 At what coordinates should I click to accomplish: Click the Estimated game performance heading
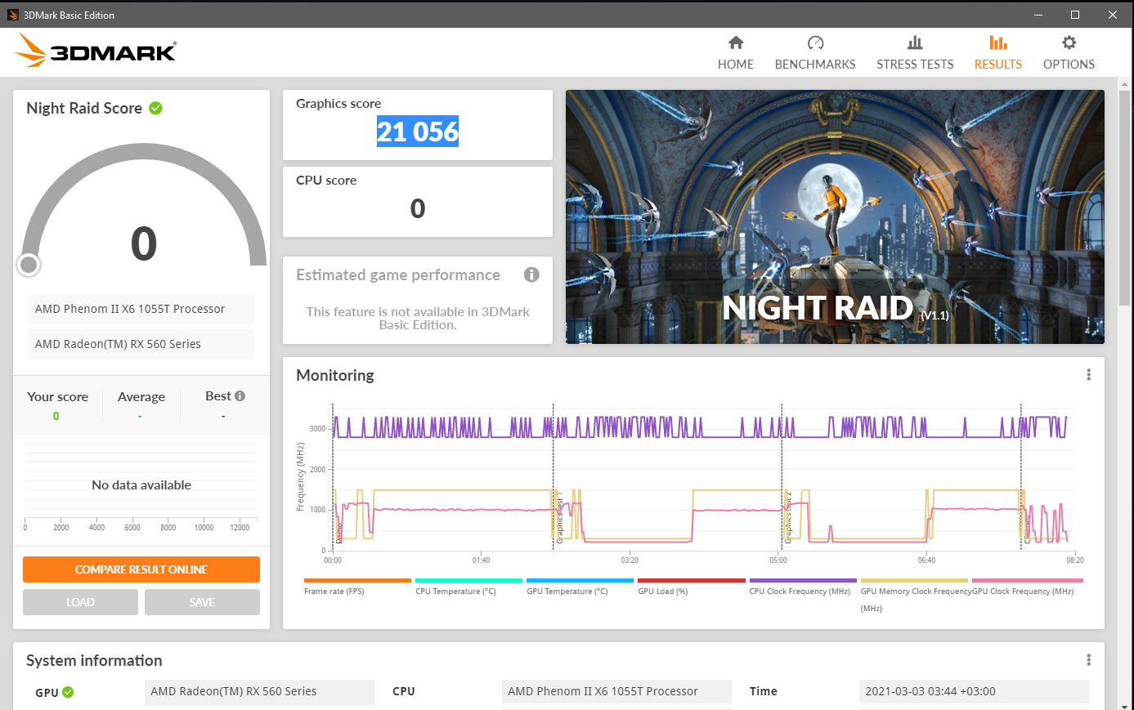(398, 275)
